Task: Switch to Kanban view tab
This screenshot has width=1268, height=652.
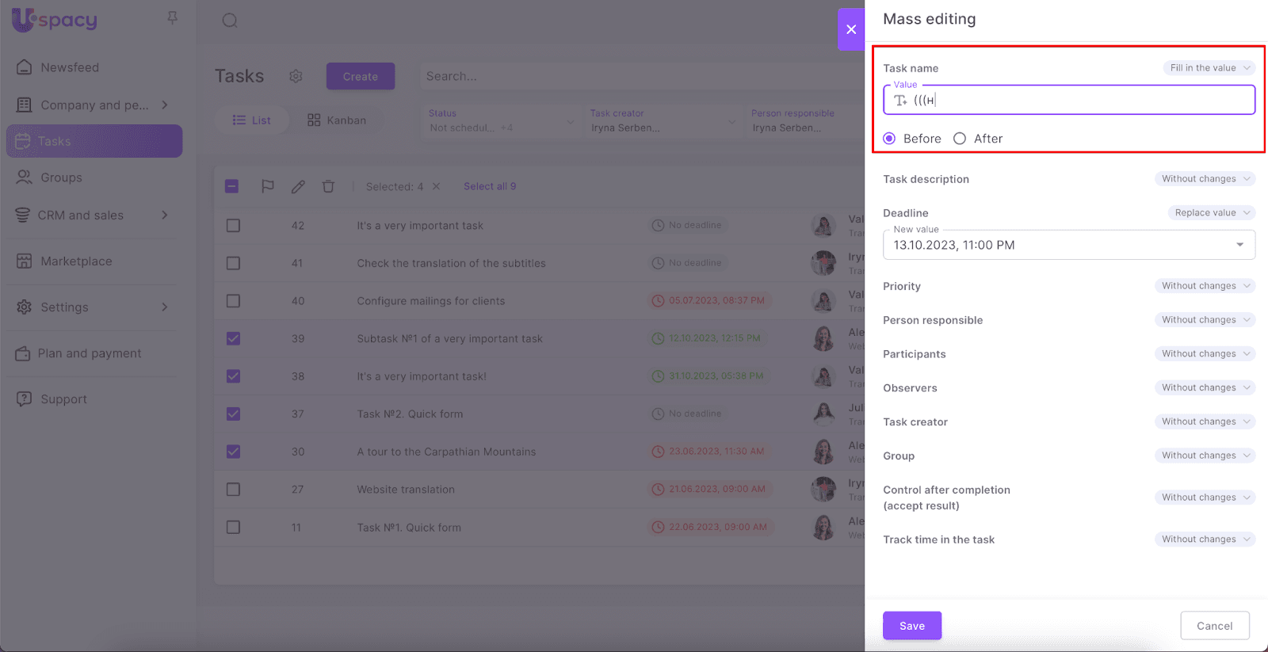Action: tap(337, 120)
